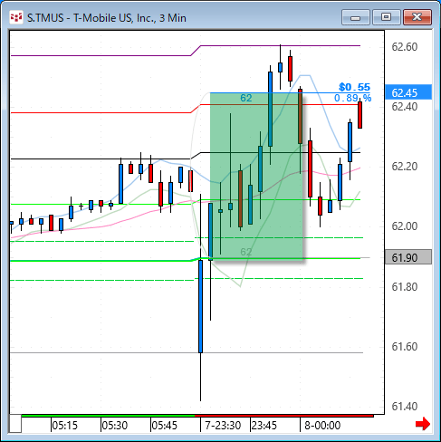The width and height of the screenshot is (441, 442).
Task: Click the blue 62.45 price label
Action: pyautogui.click(x=408, y=92)
